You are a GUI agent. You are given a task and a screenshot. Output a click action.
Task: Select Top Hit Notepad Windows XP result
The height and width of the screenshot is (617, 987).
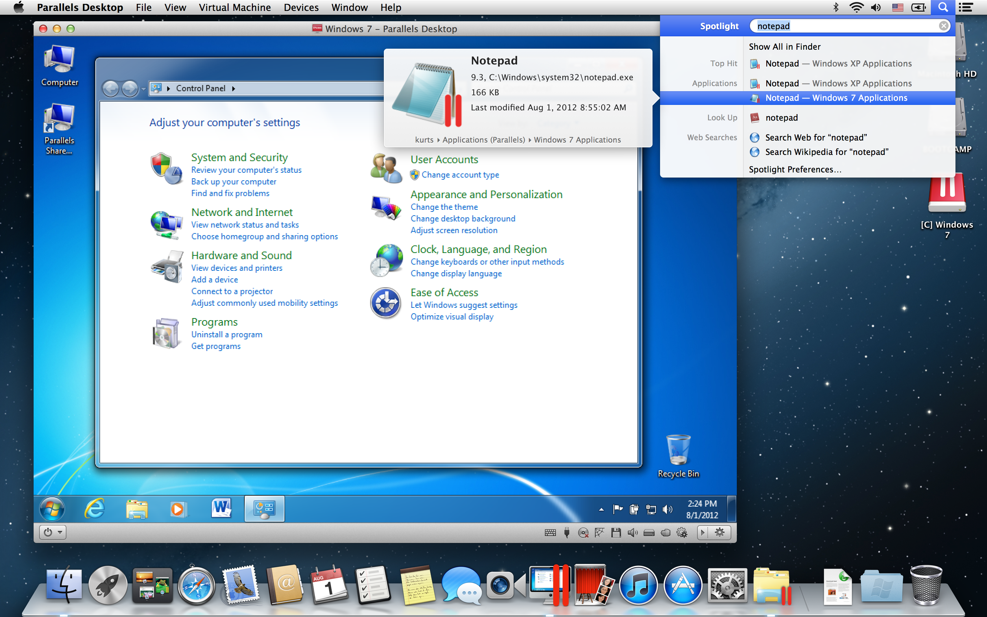click(807, 64)
